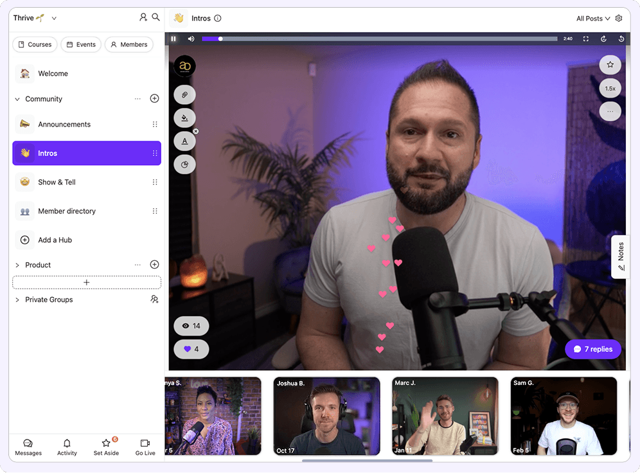Click the Intros drag handle dots
The width and height of the screenshot is (640, 473).
[x=155, y=153]
